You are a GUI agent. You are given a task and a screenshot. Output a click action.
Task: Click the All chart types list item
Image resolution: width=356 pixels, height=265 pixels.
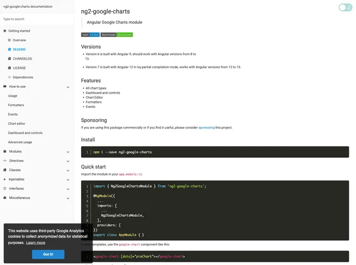96,88
